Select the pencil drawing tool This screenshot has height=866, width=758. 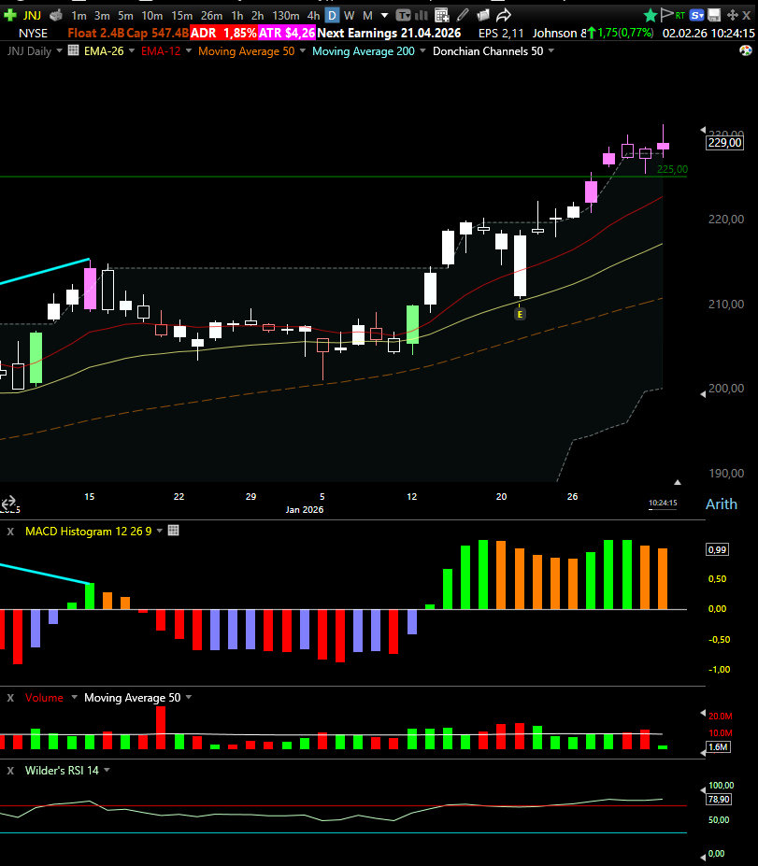[463, 16]
